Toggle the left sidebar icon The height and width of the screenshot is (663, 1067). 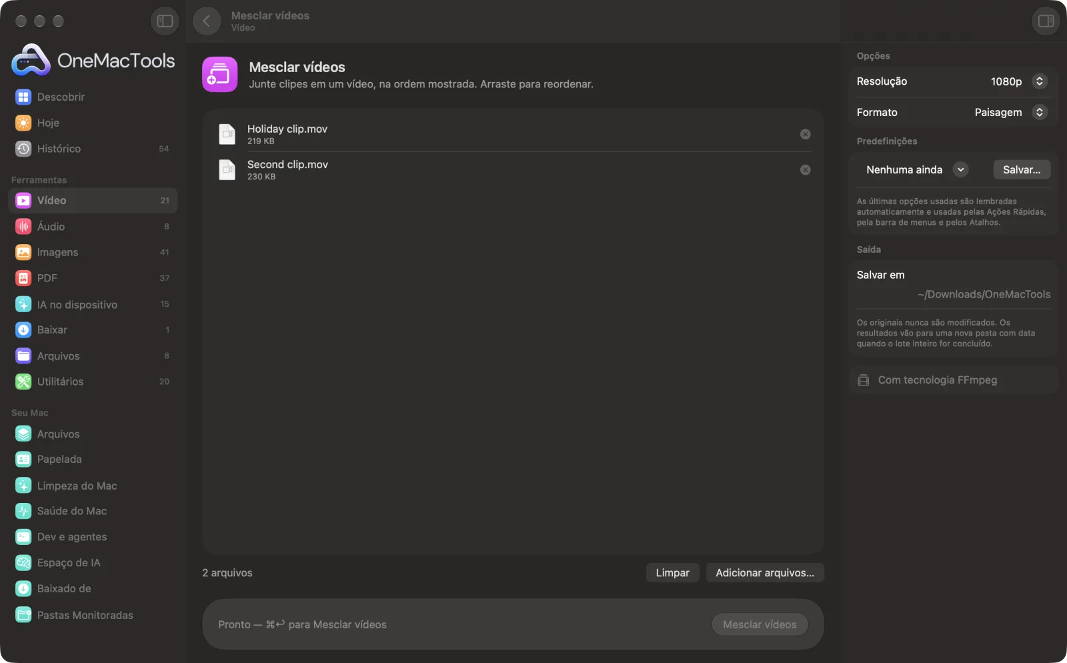[x=165, y=21]
